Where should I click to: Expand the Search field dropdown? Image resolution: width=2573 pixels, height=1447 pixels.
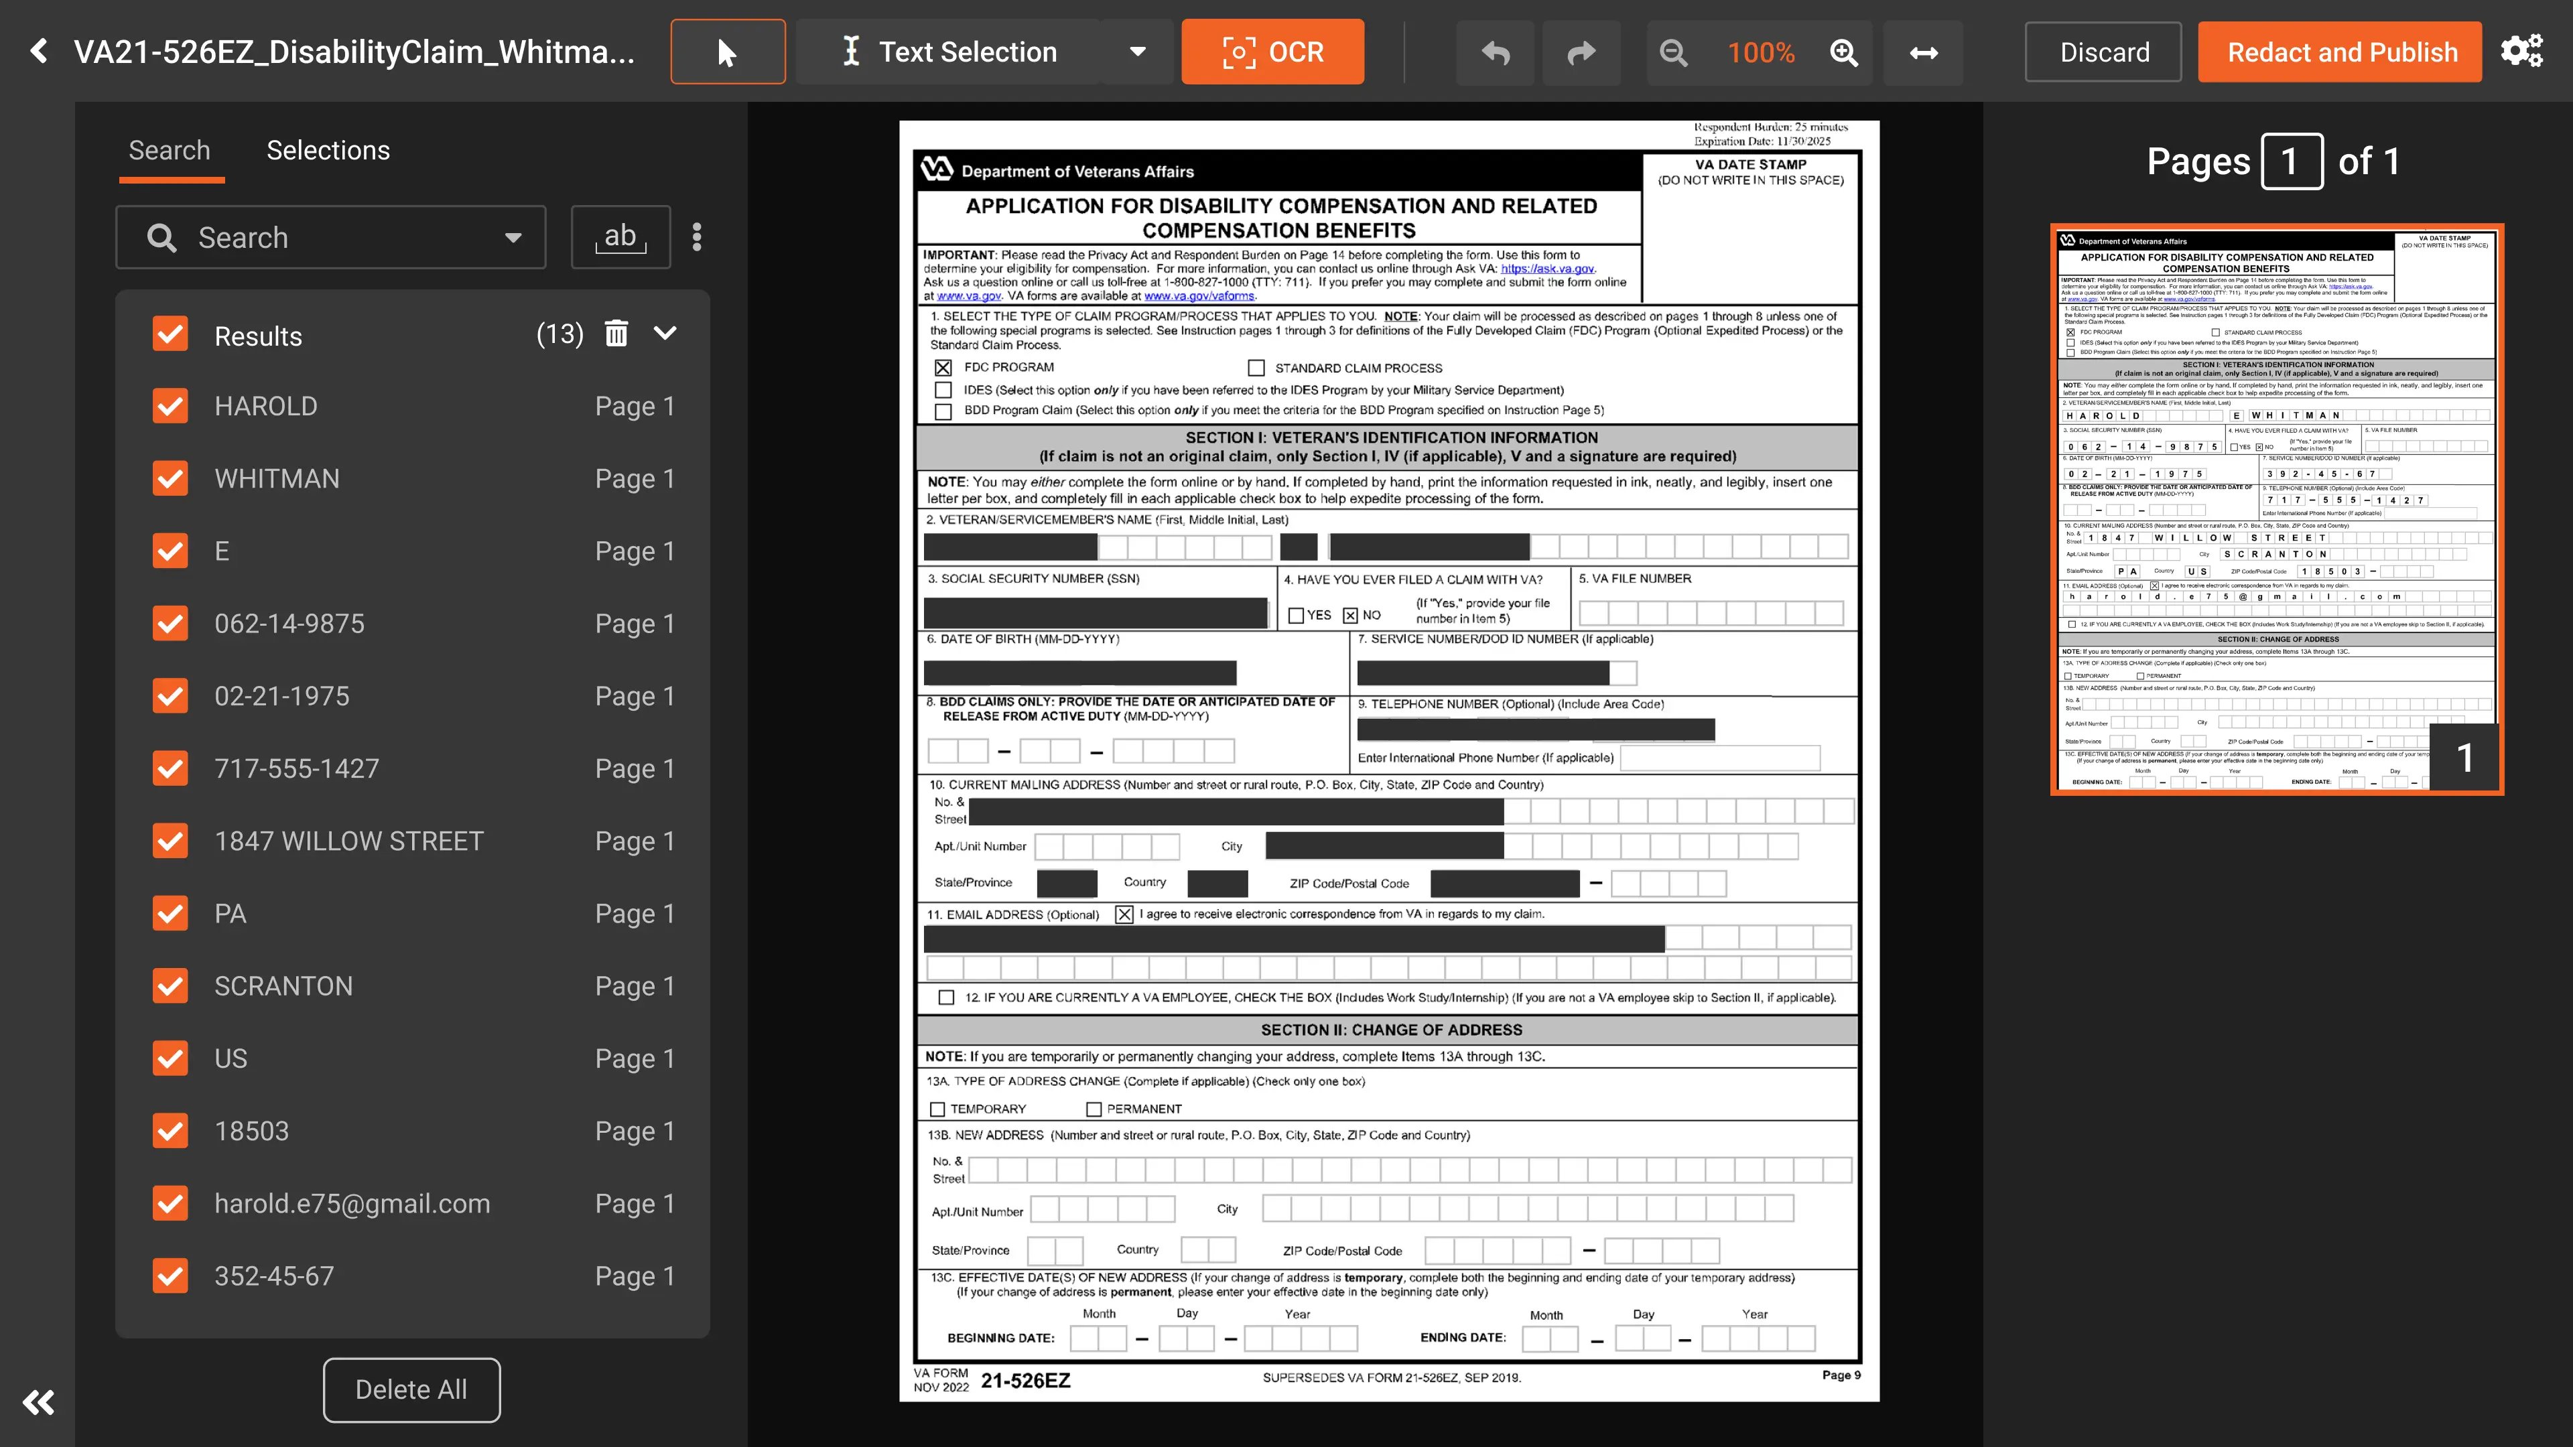coord(513,238)
